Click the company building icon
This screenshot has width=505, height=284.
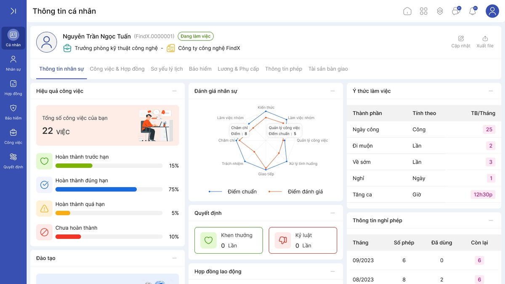[x=170, y=48]
